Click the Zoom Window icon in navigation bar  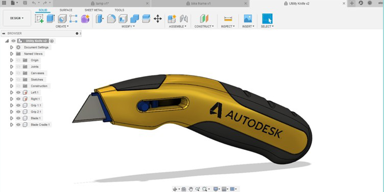[197, 189]
